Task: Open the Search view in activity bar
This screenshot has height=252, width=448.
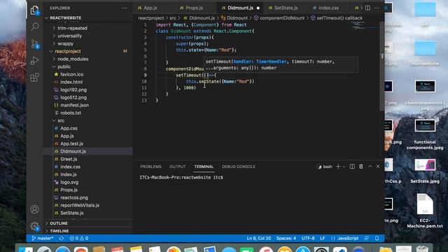Action: click(34, 27)
